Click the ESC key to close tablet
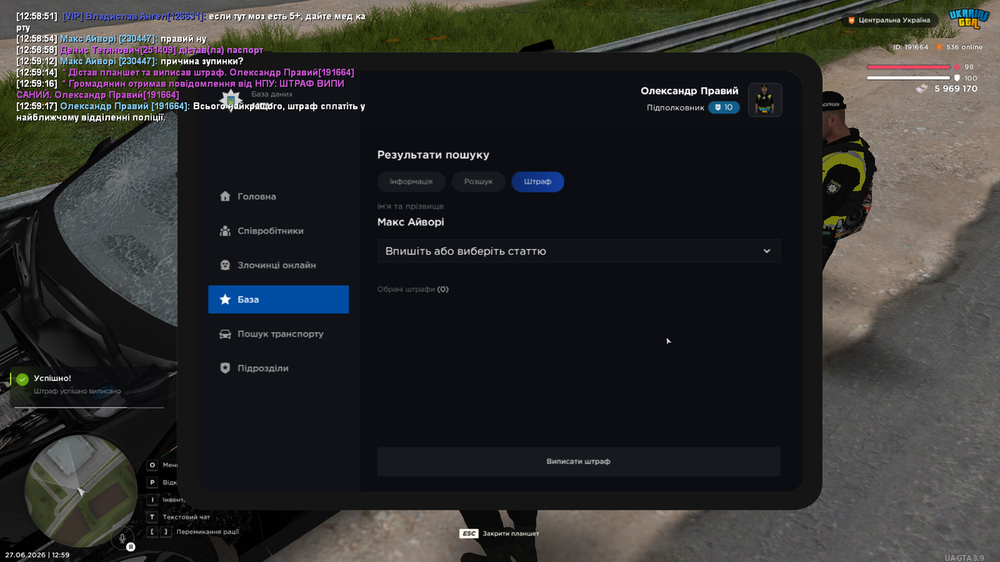Viewport: 1000px width, 562px height. point(469,534)
